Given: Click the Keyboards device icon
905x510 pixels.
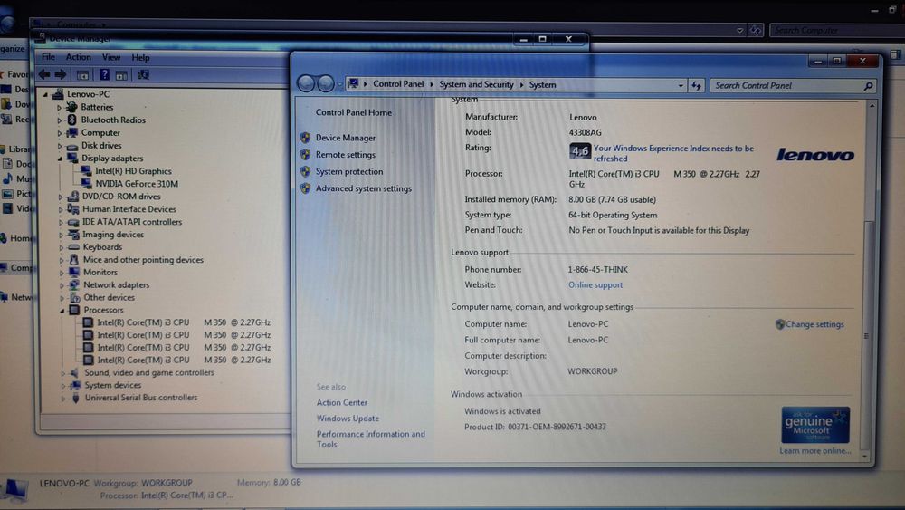Looking at the screenshot, I should coord(73,247).
